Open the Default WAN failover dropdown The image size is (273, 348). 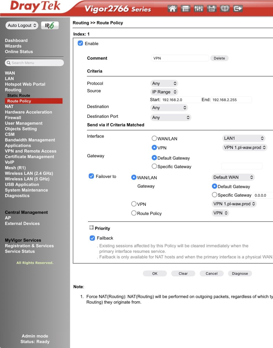click(233, 177)
